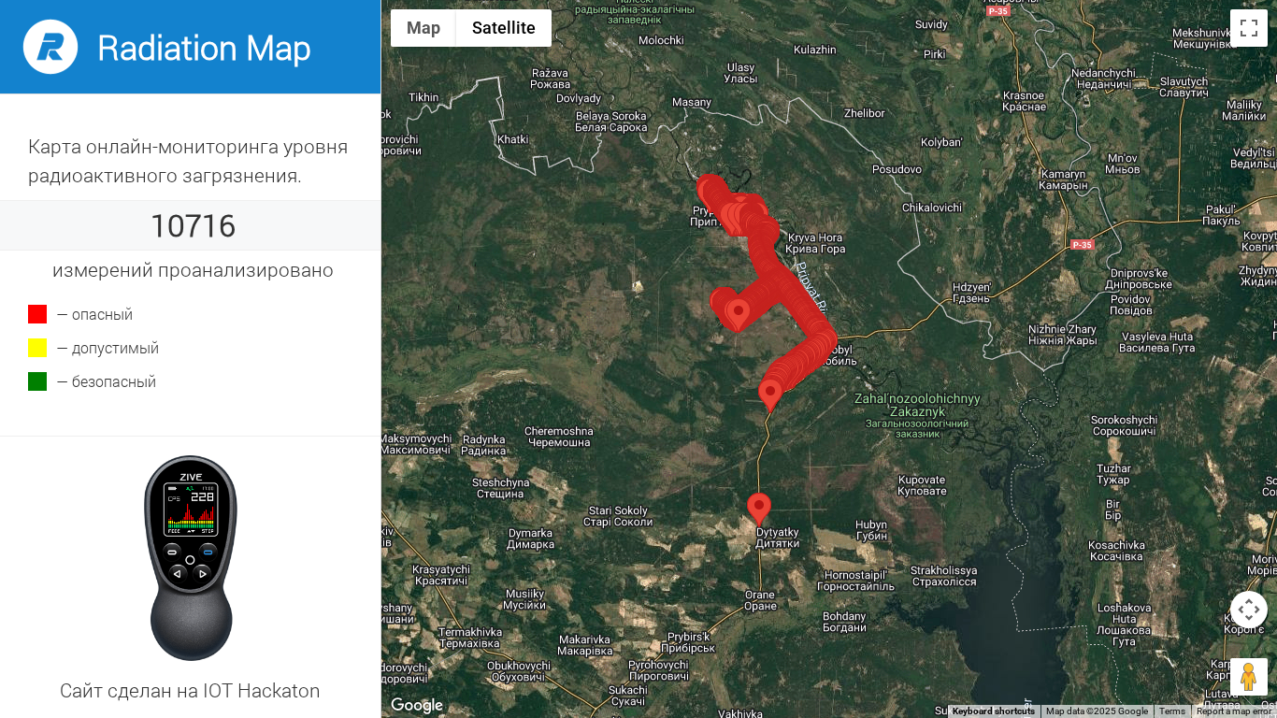Switch to Satellite view tab
The height and width of the screenshot is (718, 1277).
pos(504,28)
